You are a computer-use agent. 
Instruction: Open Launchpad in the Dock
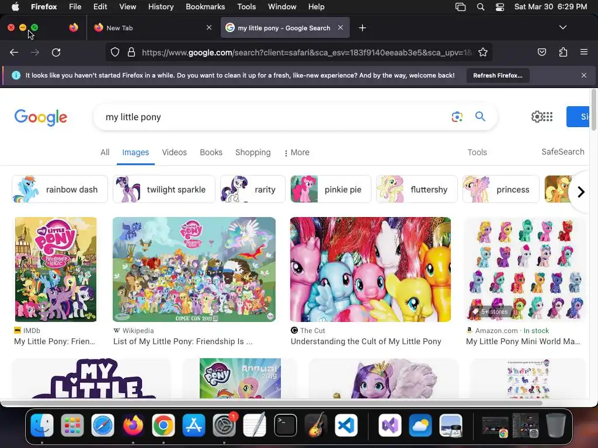72,425
